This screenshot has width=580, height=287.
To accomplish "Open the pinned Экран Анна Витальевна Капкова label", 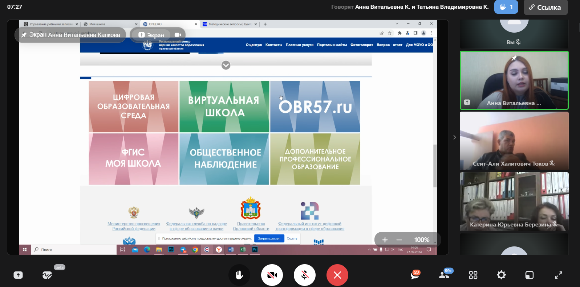I will tap(70, 35).
